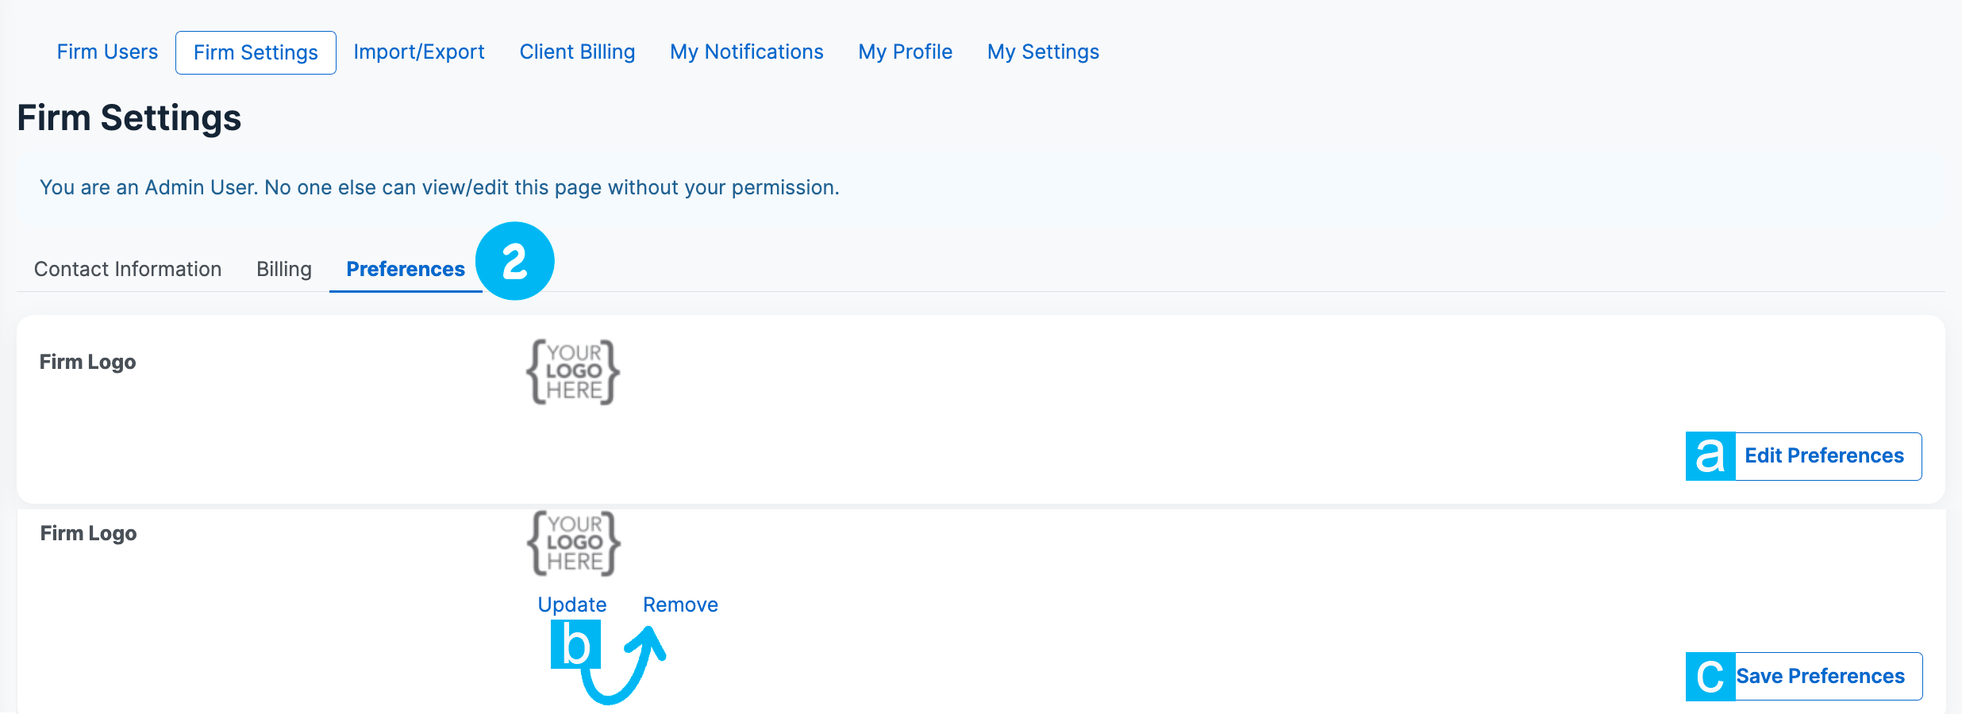Select the Preferences tab
Viewport: 1962px width, 714px height.
click(x=405, y=269)
